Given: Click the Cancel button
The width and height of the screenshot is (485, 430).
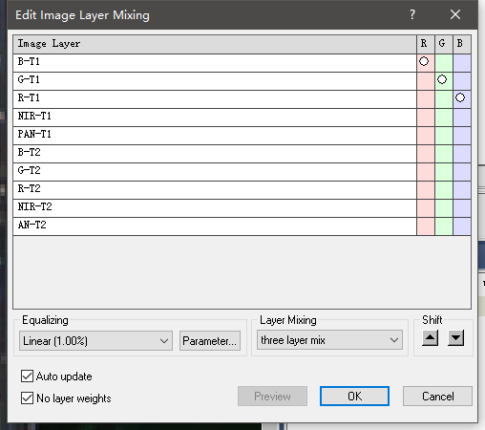Looking at the screenshot, I should [437, 397].
